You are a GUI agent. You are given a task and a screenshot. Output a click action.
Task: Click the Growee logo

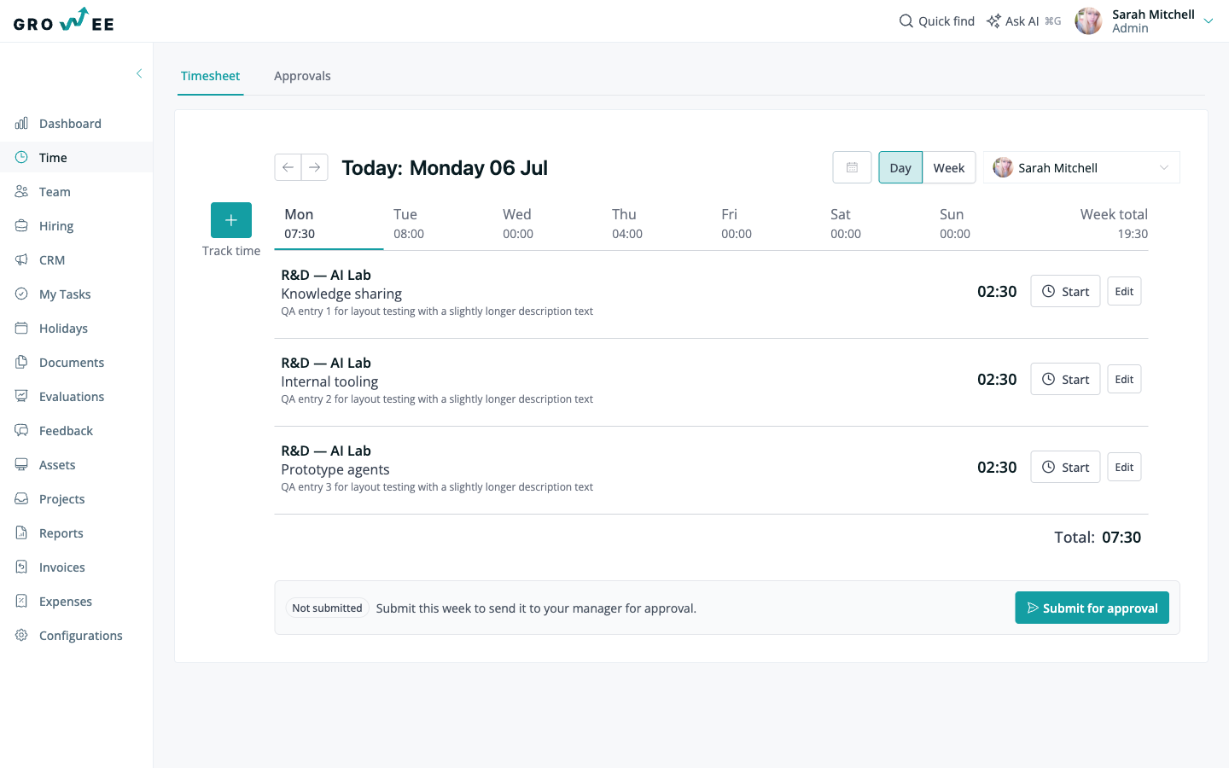click(64, 20)
